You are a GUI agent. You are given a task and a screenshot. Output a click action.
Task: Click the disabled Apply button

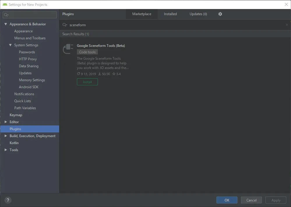[x=276, y=200]
